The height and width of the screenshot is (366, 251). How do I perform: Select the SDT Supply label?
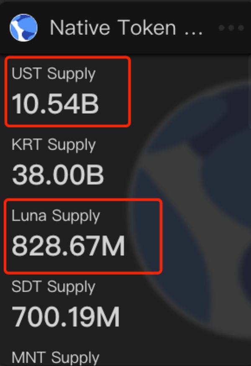(x=54, y=287)
